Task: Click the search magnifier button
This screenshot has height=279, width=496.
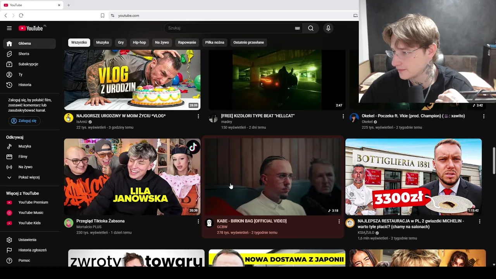Action: coord(311,28)
